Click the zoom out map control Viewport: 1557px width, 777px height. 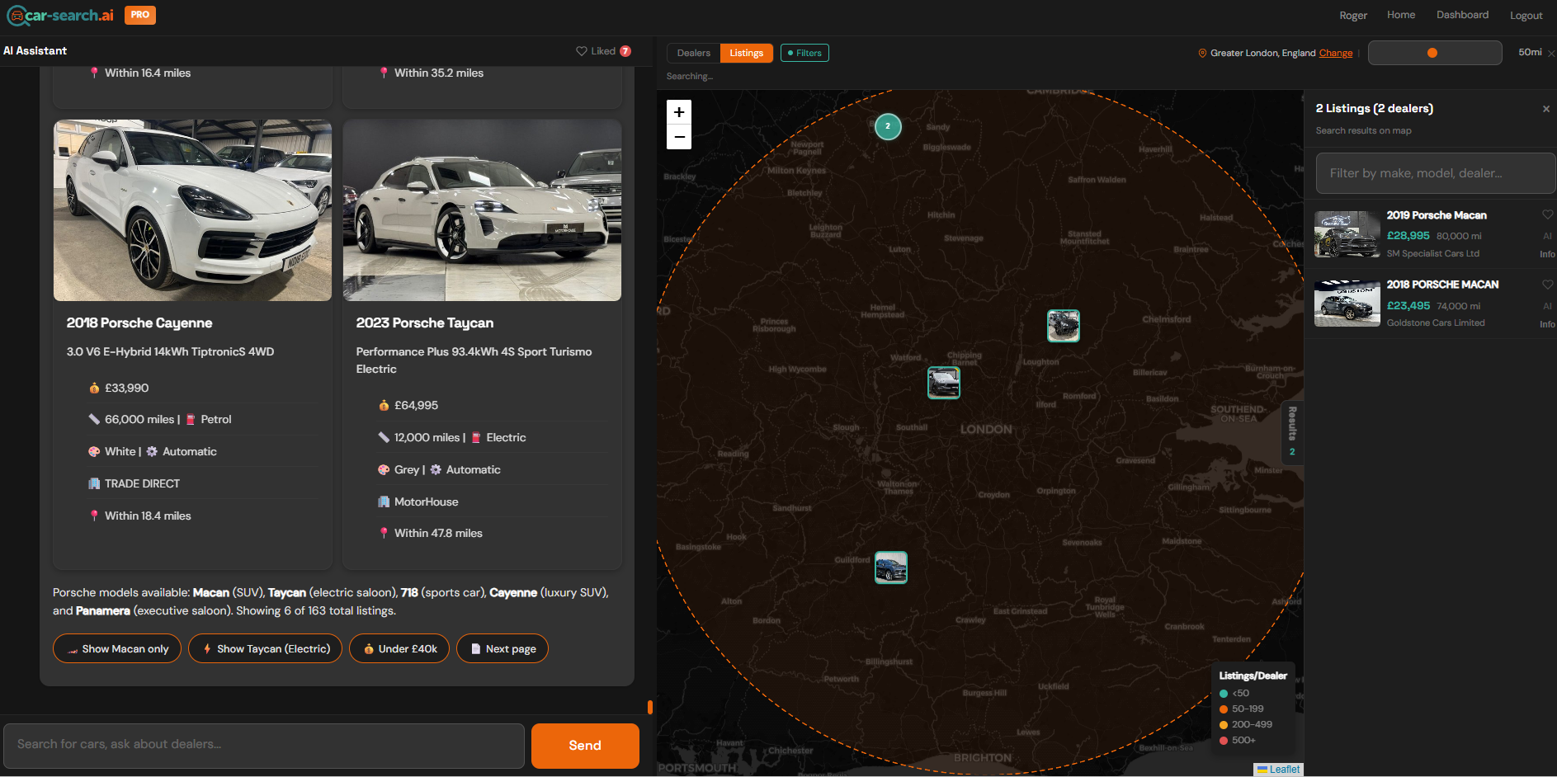[x=678, y=136]
